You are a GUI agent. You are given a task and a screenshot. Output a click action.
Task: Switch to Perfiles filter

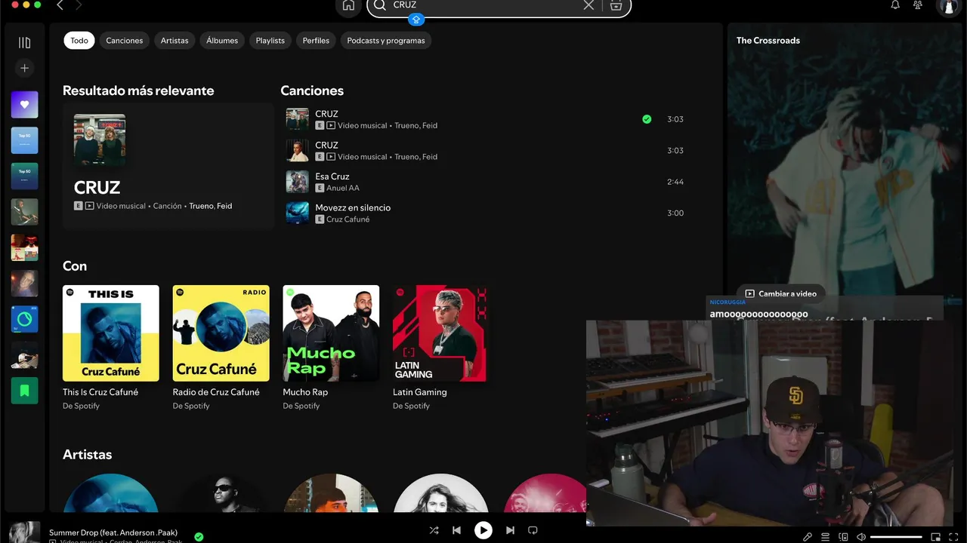coord(316,41)
